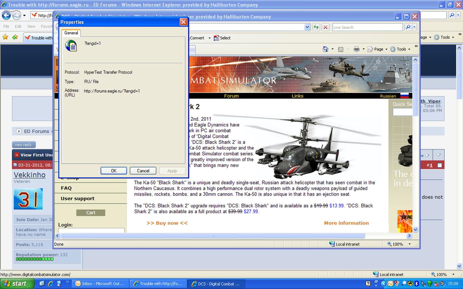The image size is (463, 289).
Task: Open the search options dropdown in DCS window
Action: coord(414,27)
